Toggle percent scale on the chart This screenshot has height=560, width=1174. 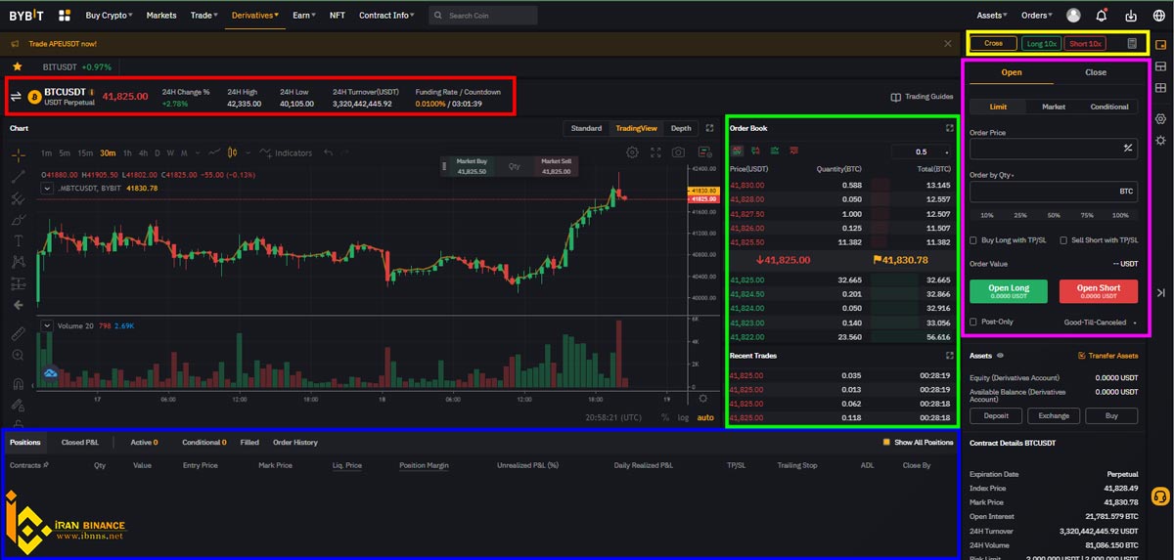pos(665,418)
